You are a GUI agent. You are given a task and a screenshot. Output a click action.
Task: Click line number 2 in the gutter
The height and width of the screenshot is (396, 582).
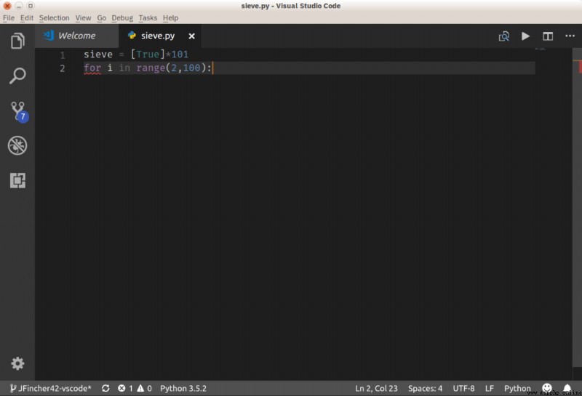click(x=63, y=68)
